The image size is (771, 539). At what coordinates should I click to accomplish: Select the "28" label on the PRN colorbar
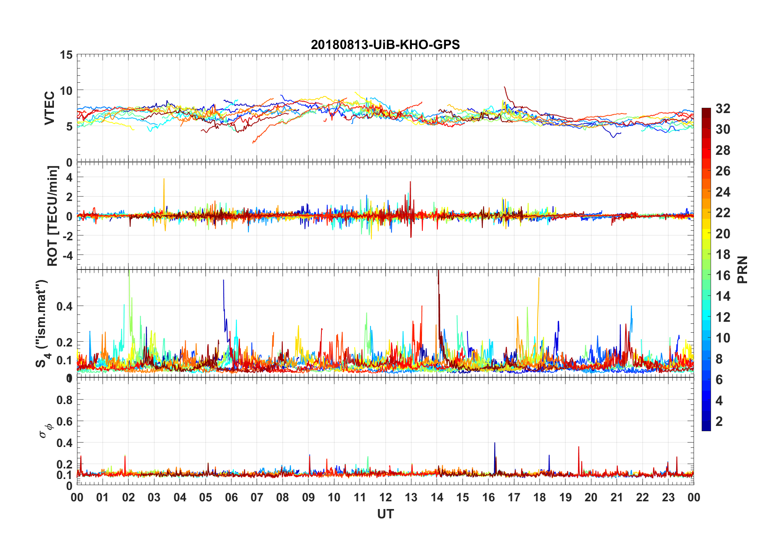pos(723,150)
